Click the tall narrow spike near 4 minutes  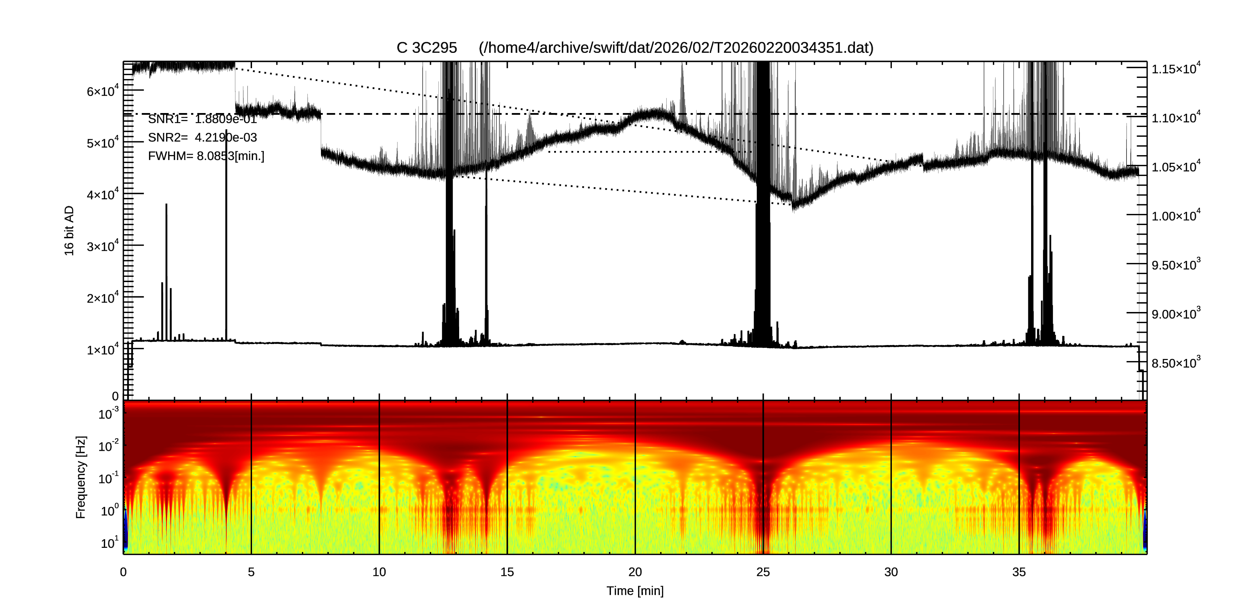226,239
